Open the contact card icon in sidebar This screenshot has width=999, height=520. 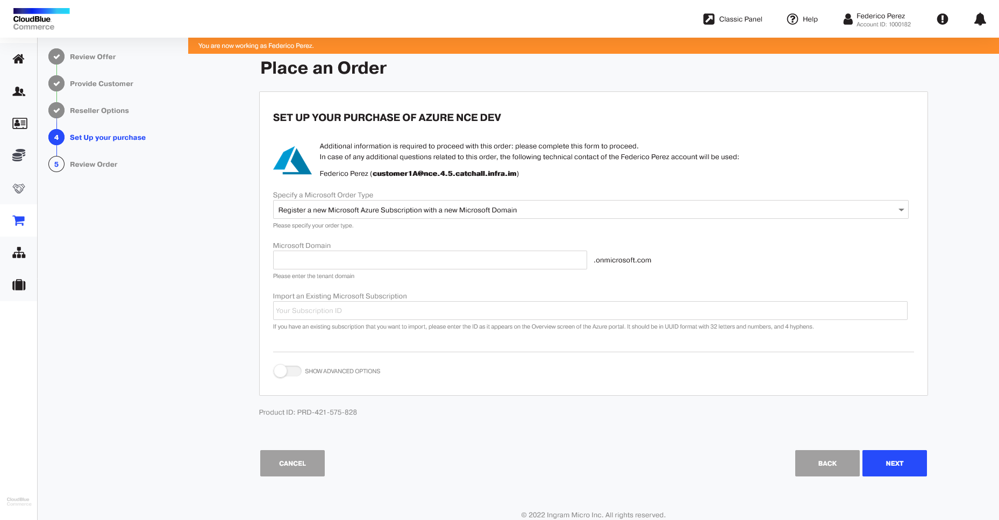click(x=19, y=124)
